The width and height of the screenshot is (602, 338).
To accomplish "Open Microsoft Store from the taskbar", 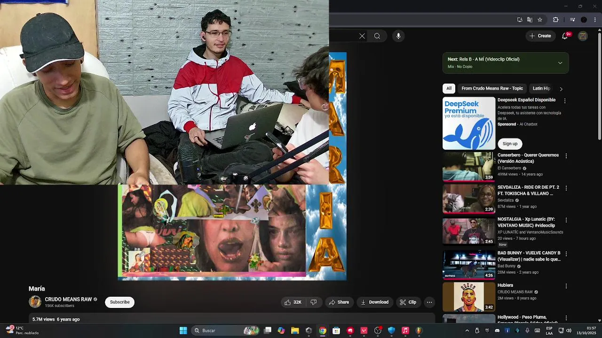I will (x=336, y=330).
